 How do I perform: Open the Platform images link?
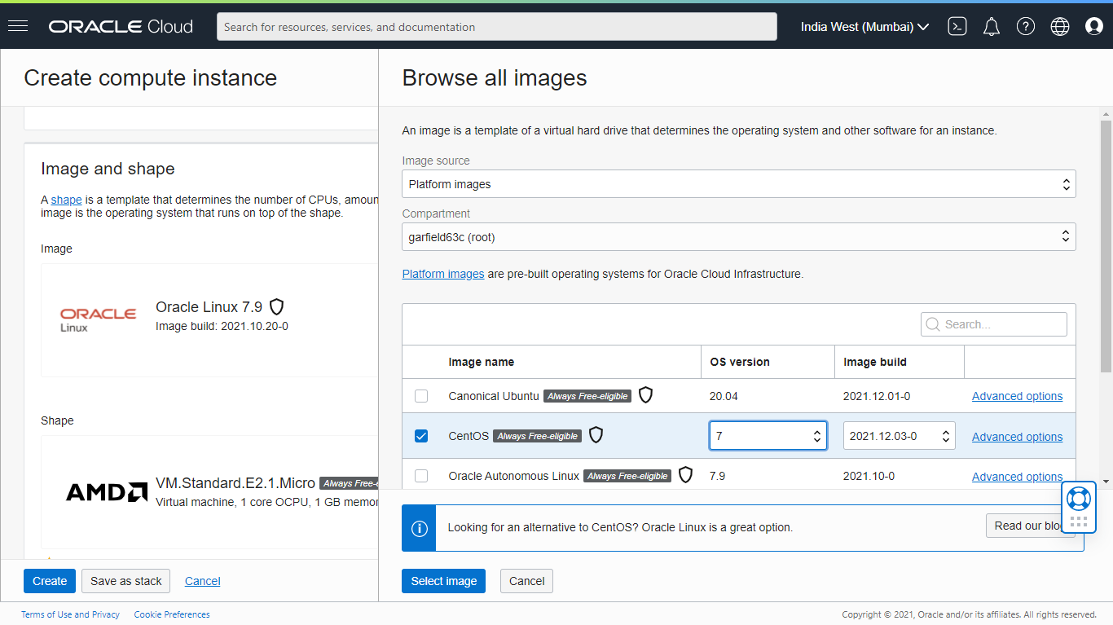[443, 274]
